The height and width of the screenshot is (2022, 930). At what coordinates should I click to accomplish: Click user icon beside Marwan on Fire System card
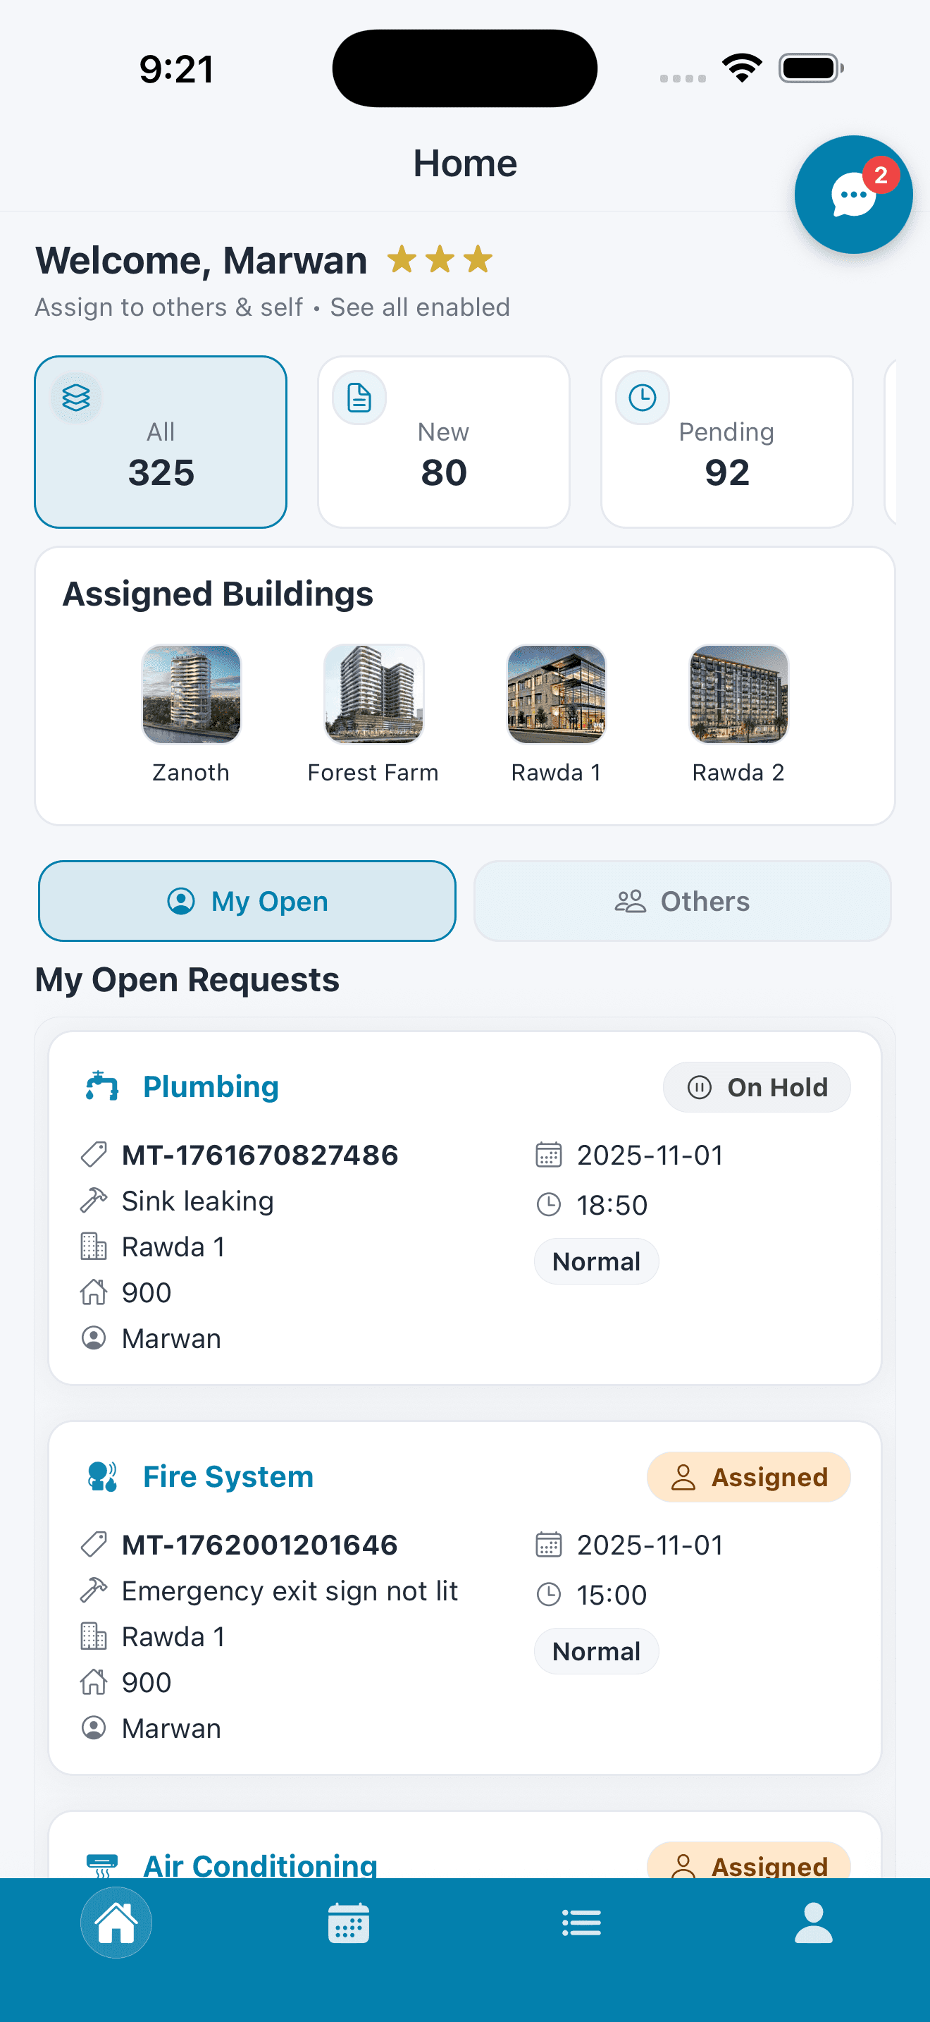(93, 1727)
